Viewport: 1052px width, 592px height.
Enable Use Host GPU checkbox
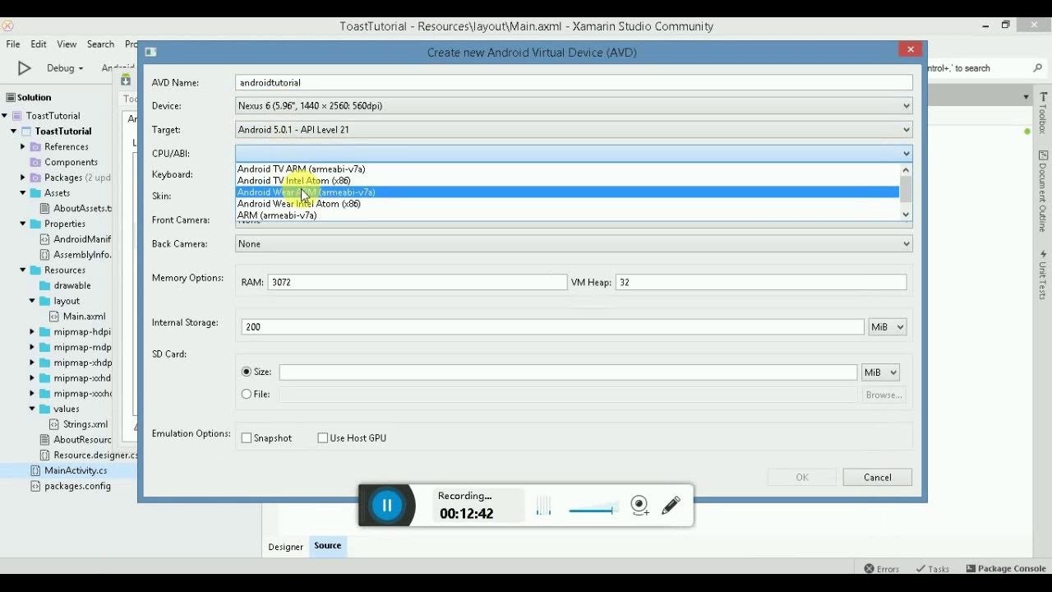[323, 438]
